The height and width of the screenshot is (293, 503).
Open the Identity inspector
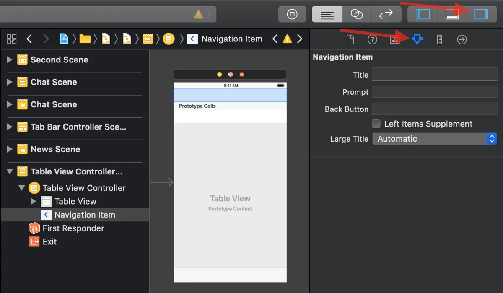(x=394, y=39)
